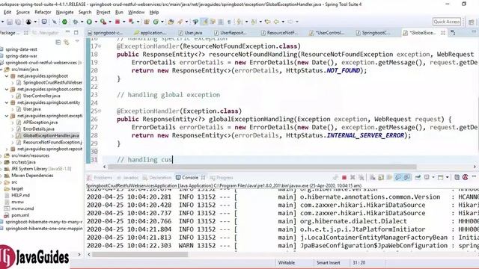Close the GlobalExce editor tab

click(x=442, y=33)
